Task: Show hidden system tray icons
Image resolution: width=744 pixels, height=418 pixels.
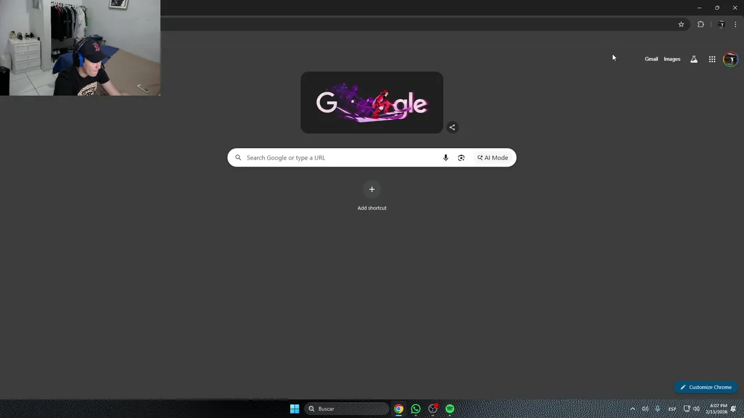Action: click(632, 409)
